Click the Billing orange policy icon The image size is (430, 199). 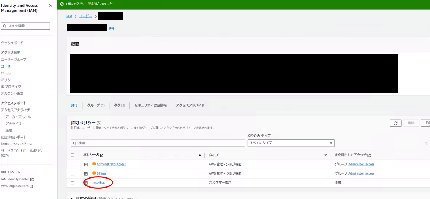coord(94,173)
